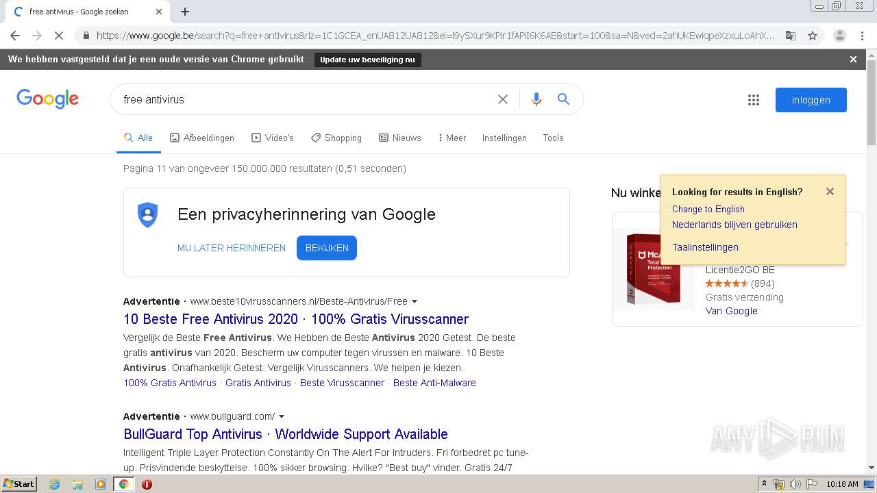Click the Van Google link
This screenshot has width=877, height=493.
(731, 311)
